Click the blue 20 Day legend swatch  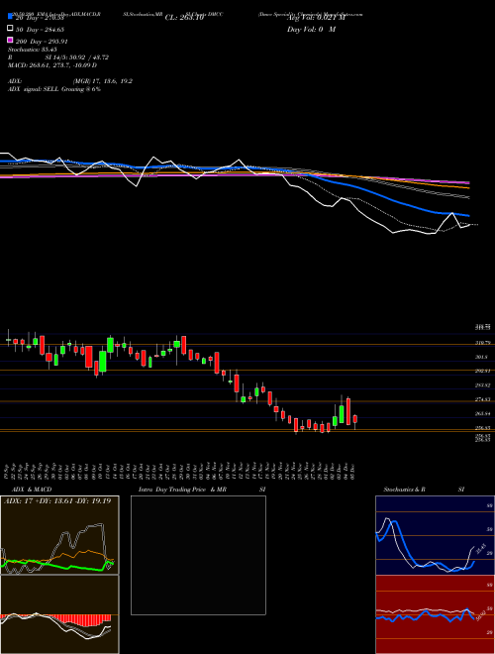[x=10, y=16]
